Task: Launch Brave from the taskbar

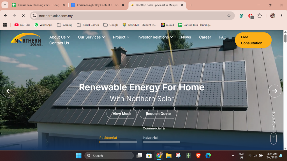Action: click(x=198, y=155)
